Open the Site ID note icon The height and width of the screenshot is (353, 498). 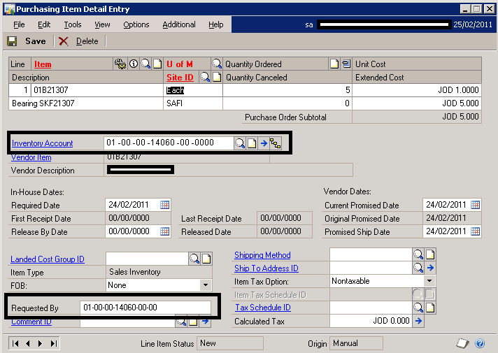(x=217, y=77)
